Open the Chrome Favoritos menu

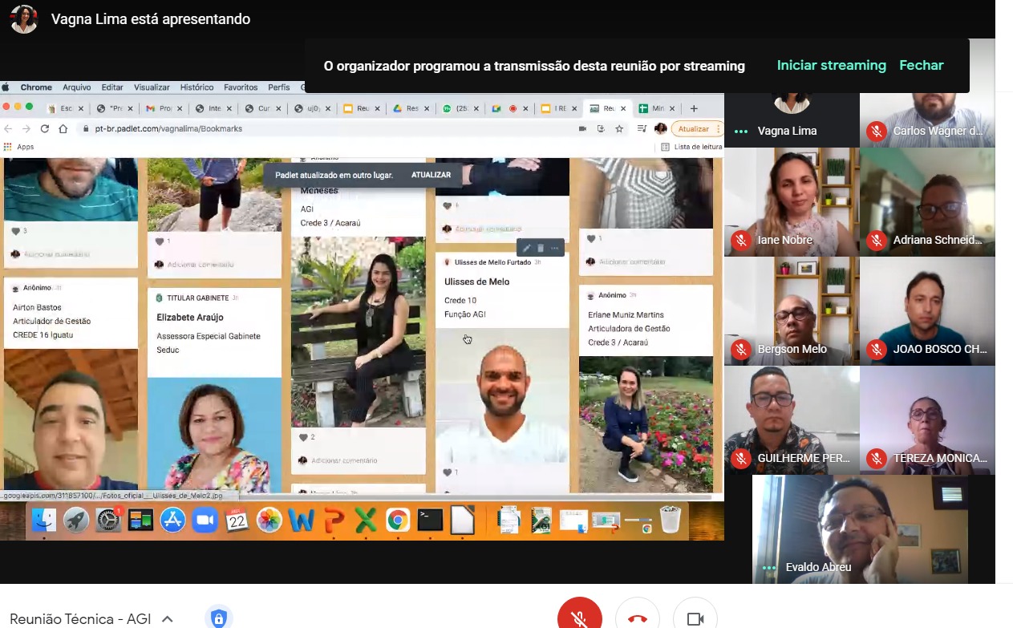[x=241, y=87]
